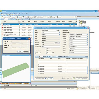Open the Kategorie 2 dropdown

87,41
